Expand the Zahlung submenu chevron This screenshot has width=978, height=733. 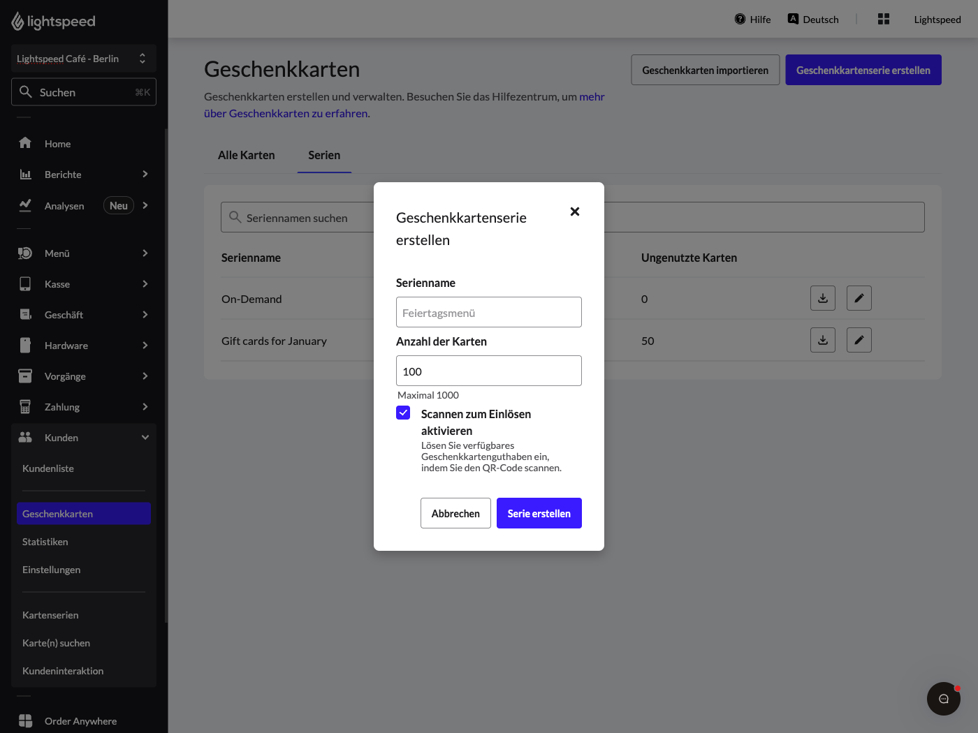point(145,406)
